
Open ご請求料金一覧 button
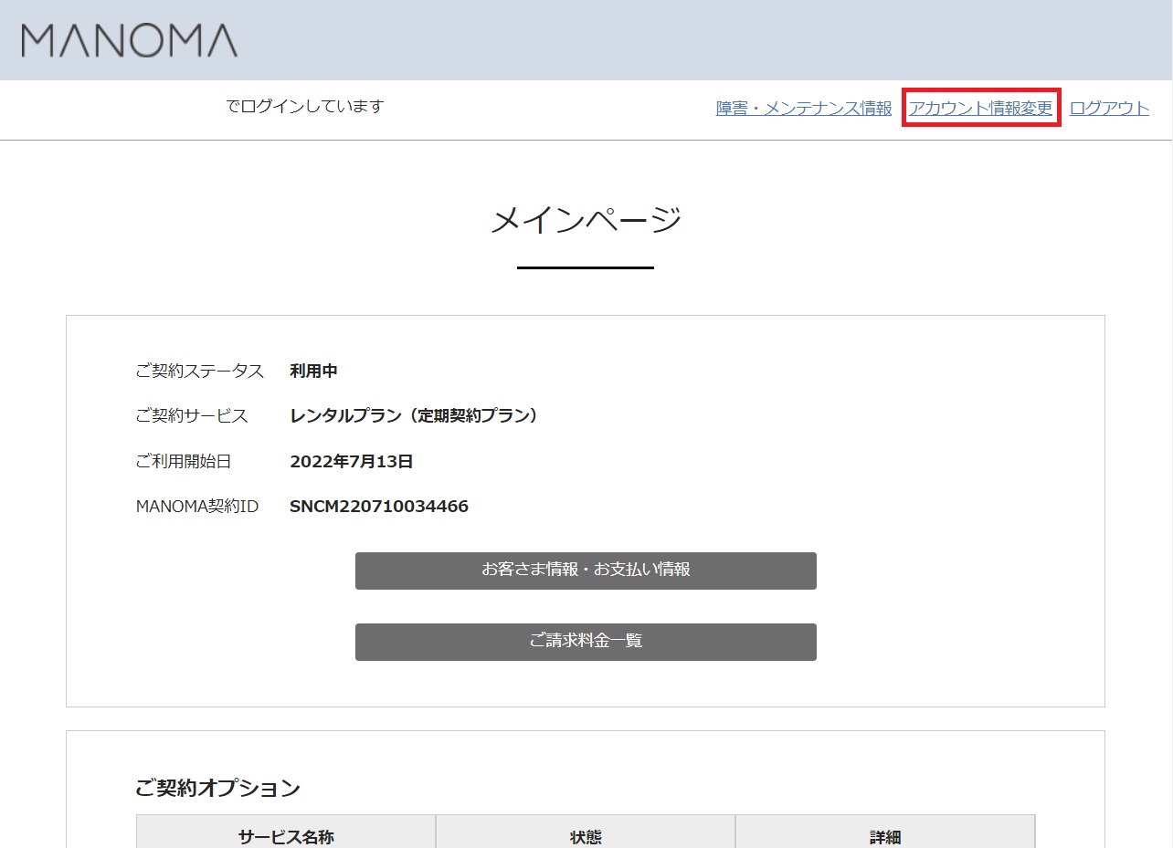coord(586,642)
